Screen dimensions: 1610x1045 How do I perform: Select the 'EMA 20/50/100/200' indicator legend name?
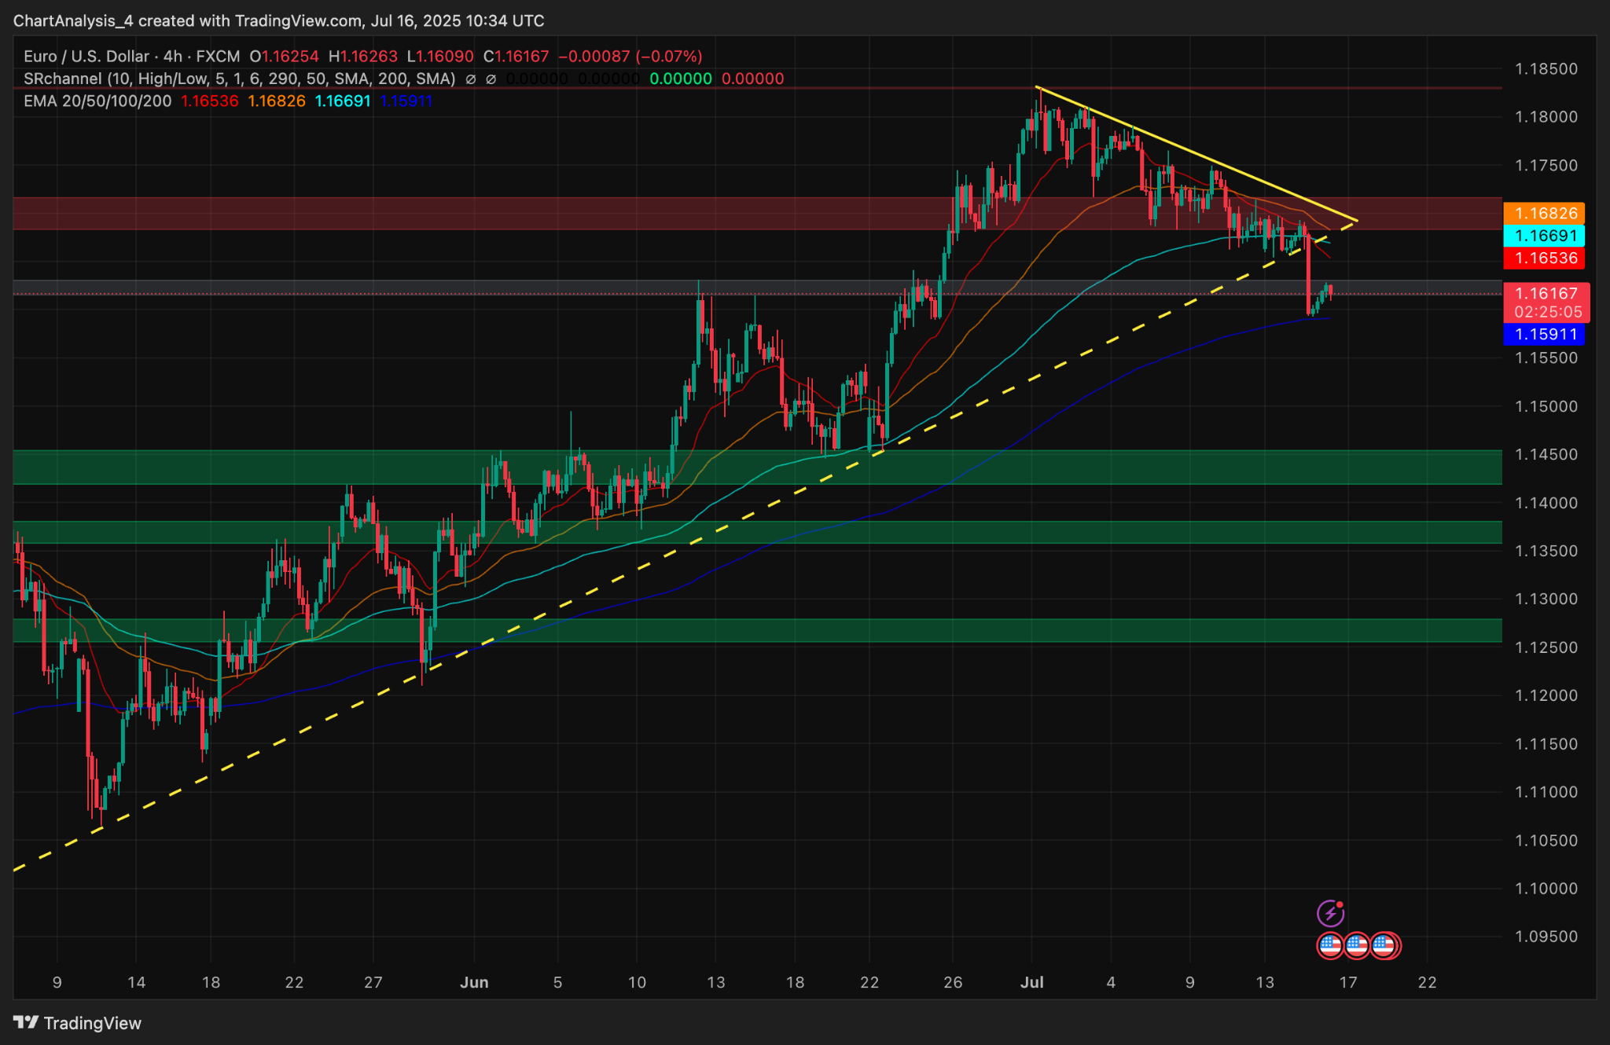coord(97,101)
